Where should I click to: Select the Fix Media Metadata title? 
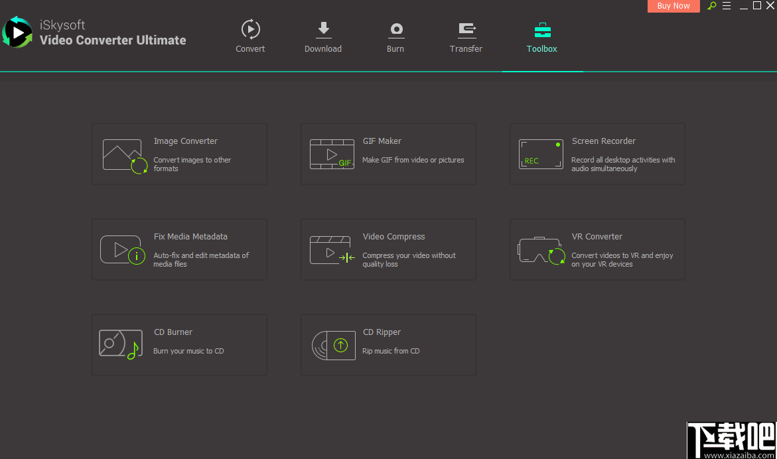click(x=191, y=237)
